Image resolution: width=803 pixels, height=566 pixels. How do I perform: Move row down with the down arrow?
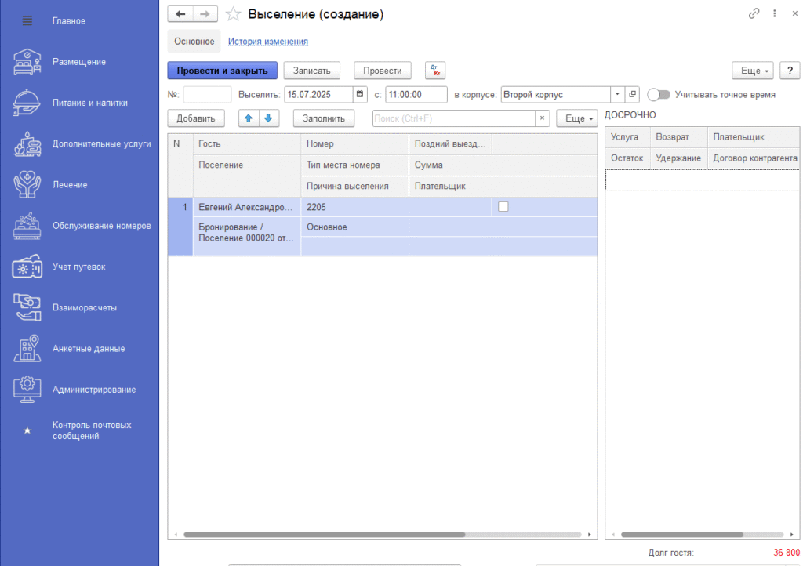coord(267,118)
